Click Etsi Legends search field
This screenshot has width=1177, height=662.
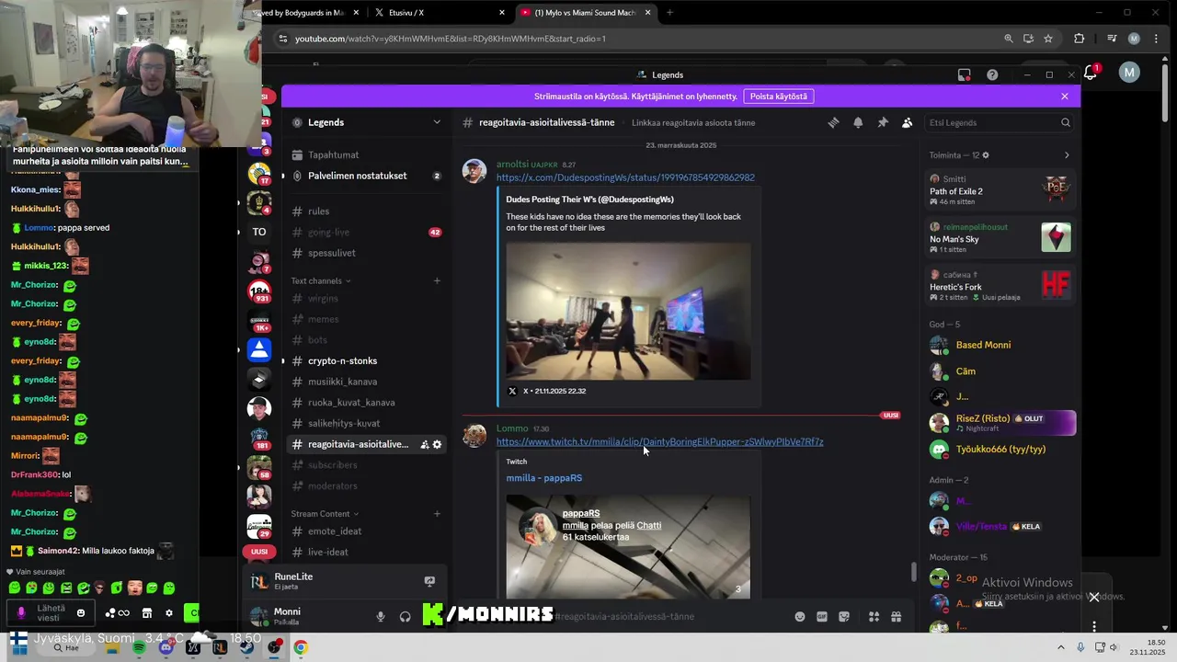click(1000, 122)
